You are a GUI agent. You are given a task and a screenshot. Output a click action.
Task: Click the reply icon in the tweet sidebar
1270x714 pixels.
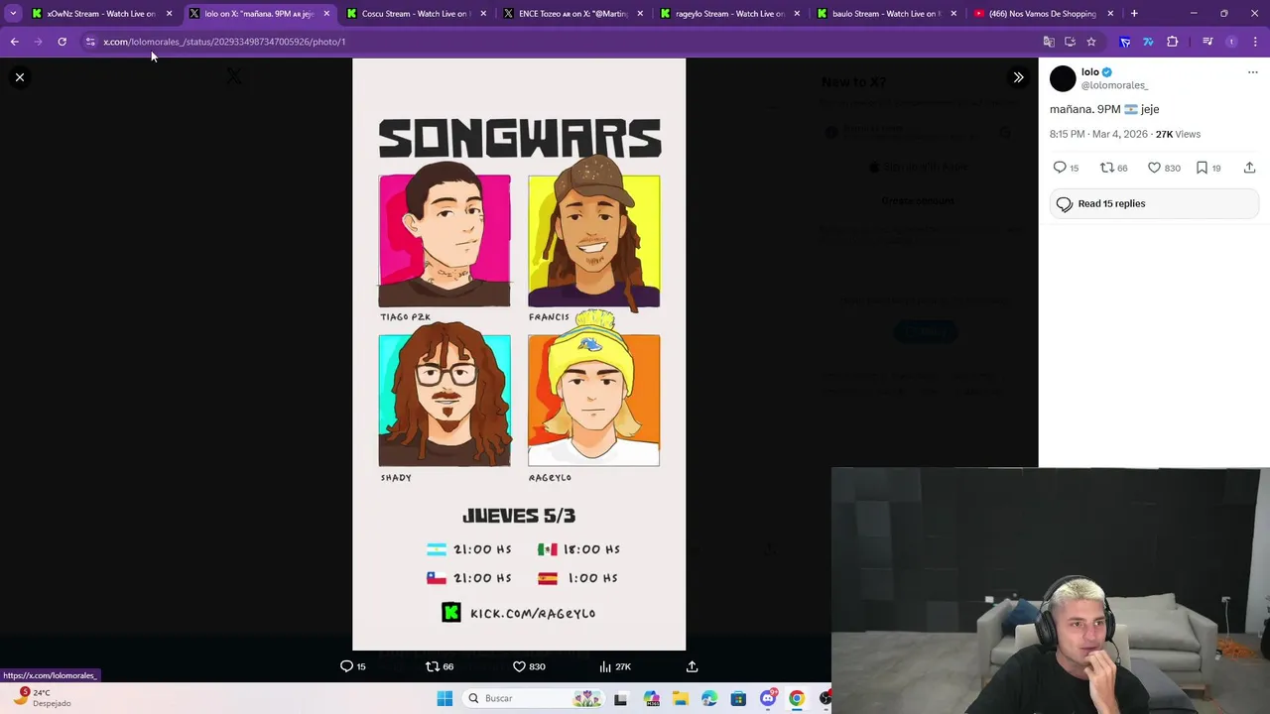coord(1060,168)
